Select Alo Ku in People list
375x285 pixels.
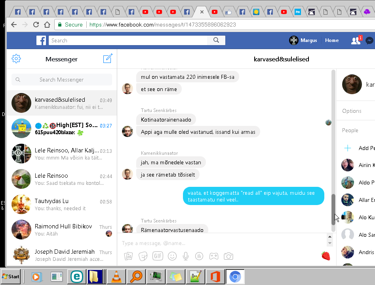(358, 217)
